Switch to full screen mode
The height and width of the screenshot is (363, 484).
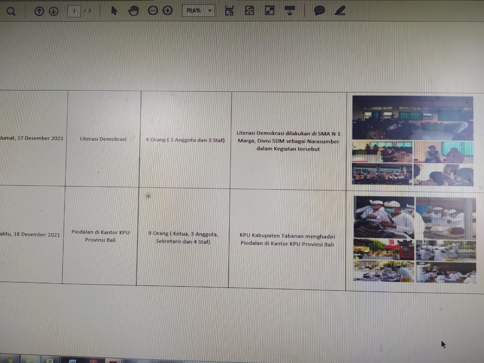(270, 11)
